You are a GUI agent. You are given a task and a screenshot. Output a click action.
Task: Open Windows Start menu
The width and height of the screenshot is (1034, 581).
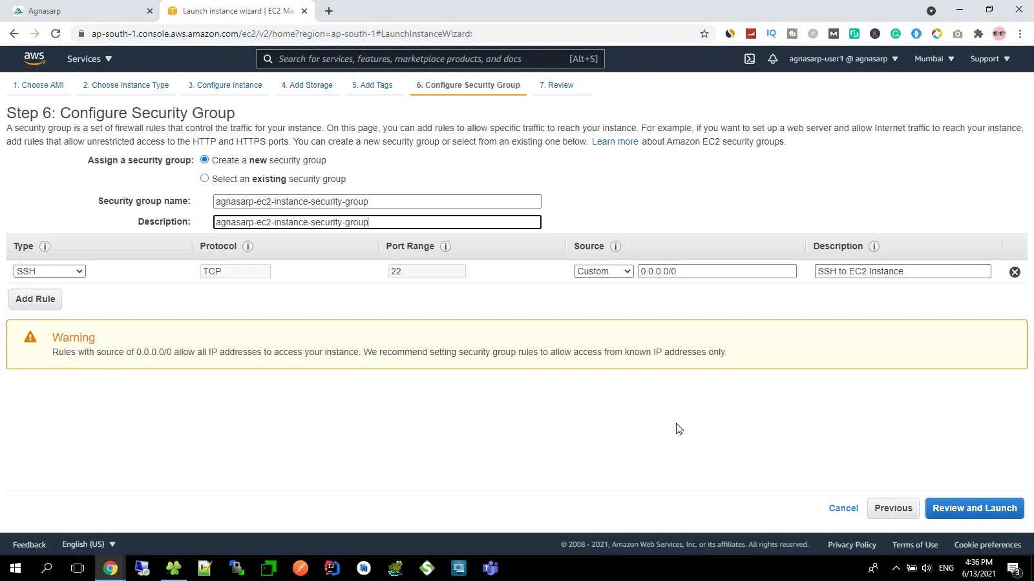(x=16, y=568)
